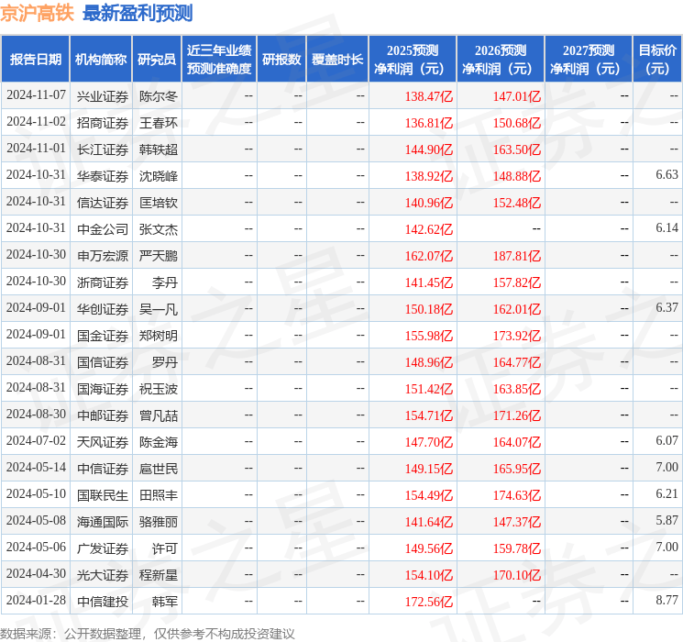Select the 报告日期 column header
Image resolution: width=683 pixels, height=642 pixels.
point(35,60)
